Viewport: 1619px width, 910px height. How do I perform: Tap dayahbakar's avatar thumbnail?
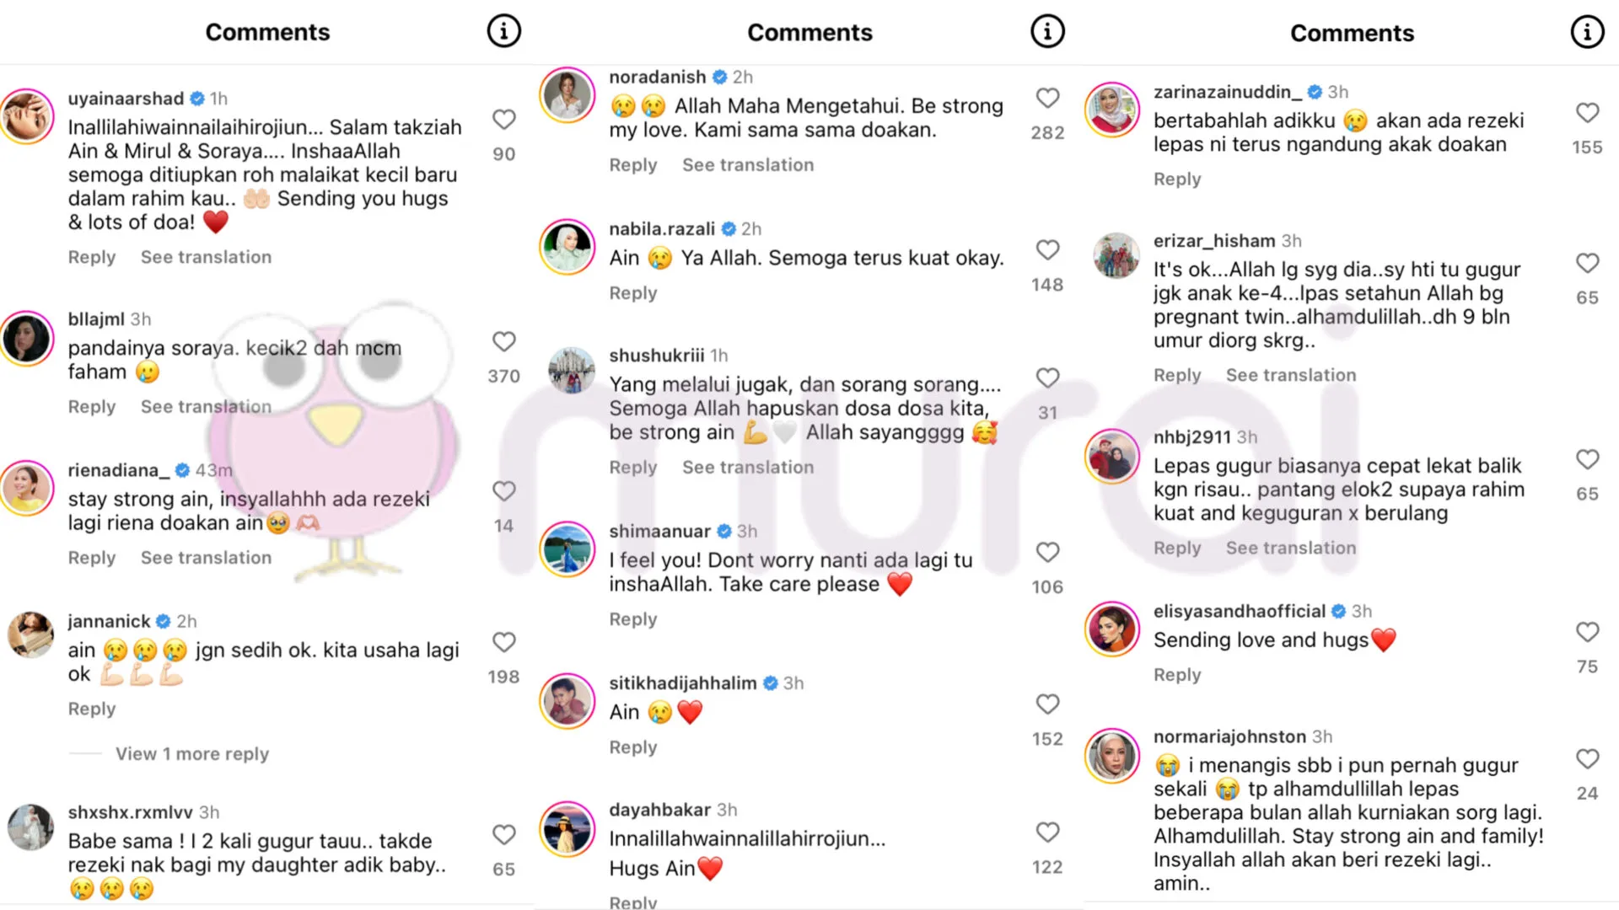[x=567, y=829]
